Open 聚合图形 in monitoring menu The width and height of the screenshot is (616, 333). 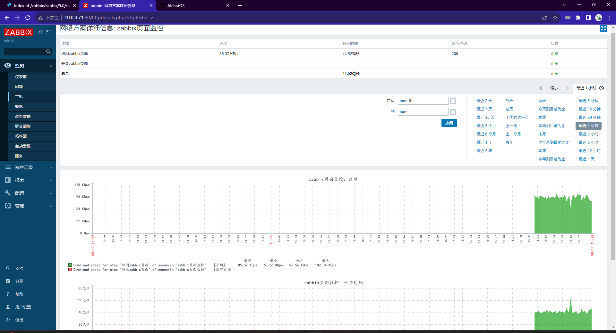(23, 126)
